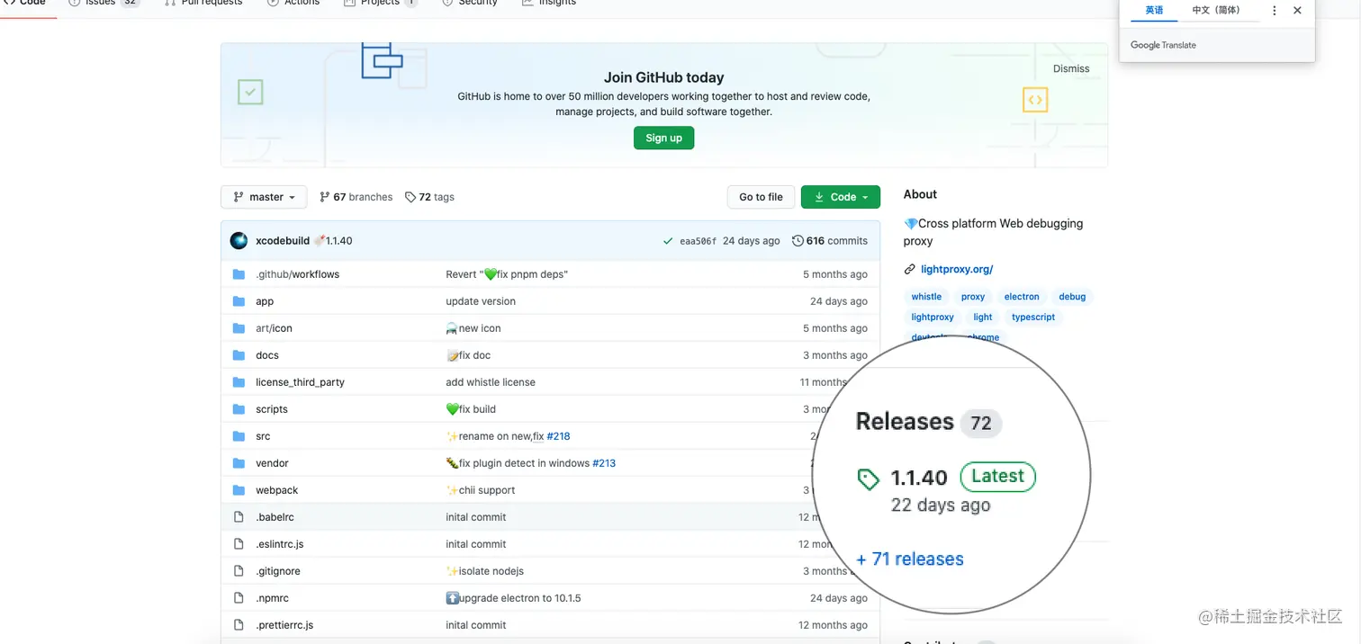The width and height of the screenshot is (1361, 644).
Task: Click the link icon beside lightproxy.org
Action: (x=910, y=269)
